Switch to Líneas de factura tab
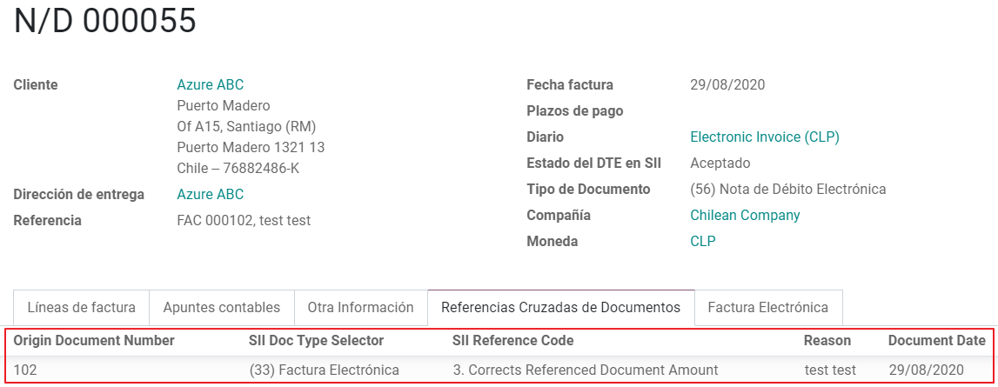Image resolution: width=998 pixels, height=387 pixels. (82, 308)
